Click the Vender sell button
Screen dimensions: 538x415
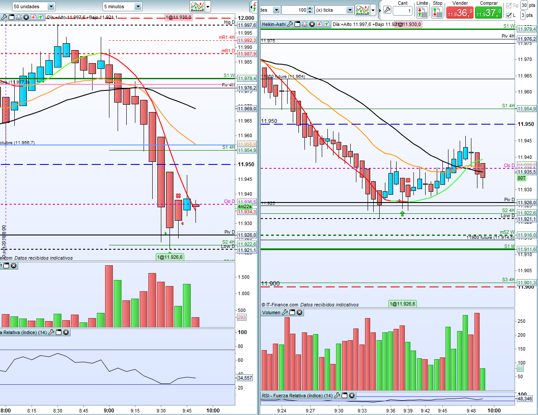click(x=460, y=13)
